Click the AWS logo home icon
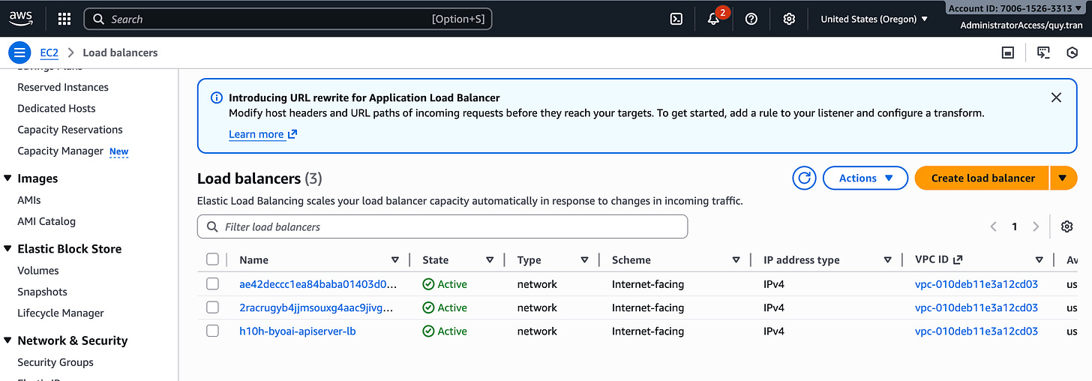This screenshot has height=381, width=1092. (22, 19)
